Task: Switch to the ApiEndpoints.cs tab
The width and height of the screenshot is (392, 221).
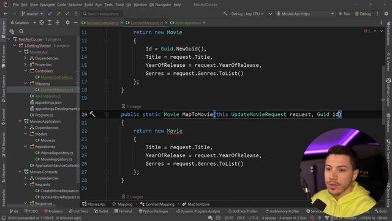Action: (188, 23)
